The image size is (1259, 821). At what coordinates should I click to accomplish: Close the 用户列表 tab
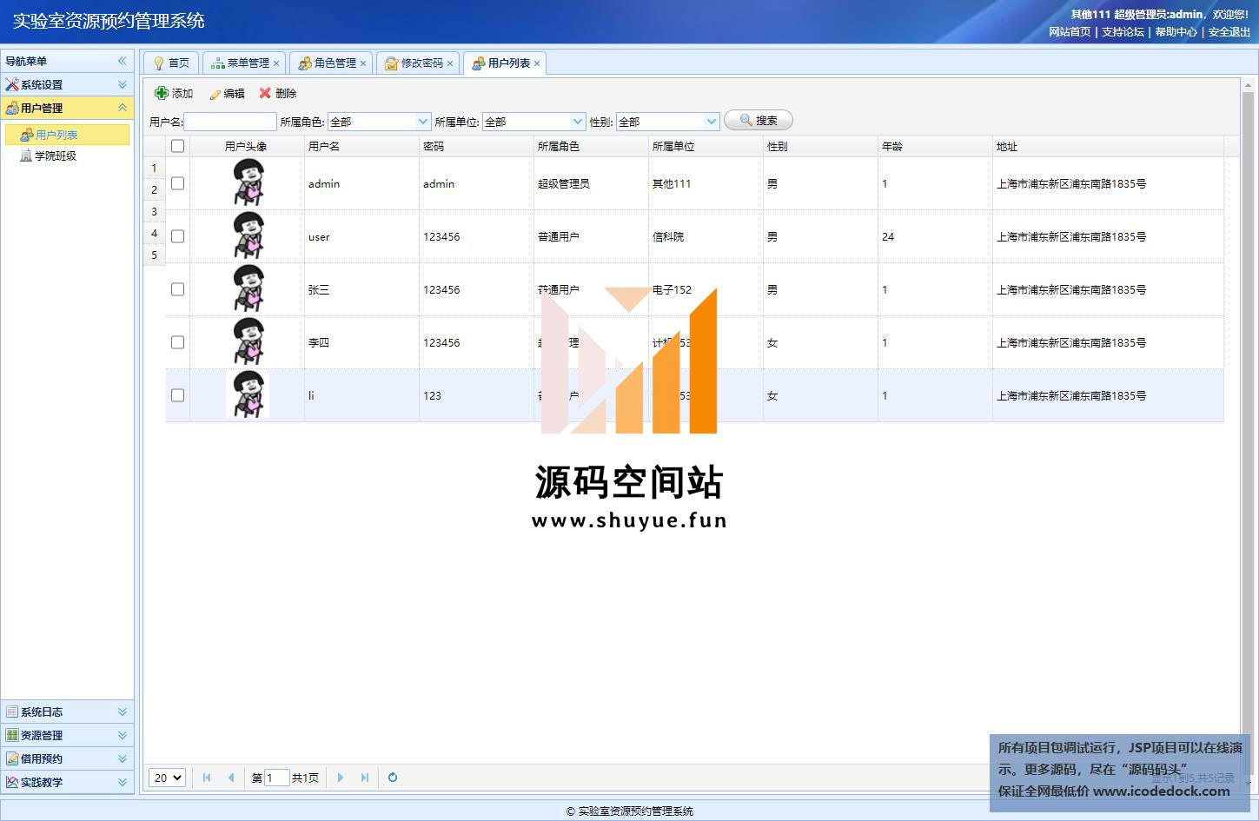(x=537, y=63)
